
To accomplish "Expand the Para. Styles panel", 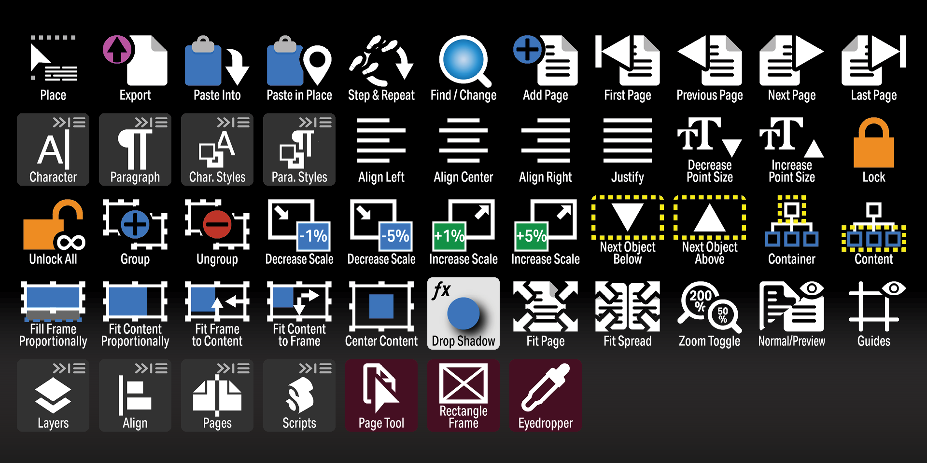I will pos(299,150).
